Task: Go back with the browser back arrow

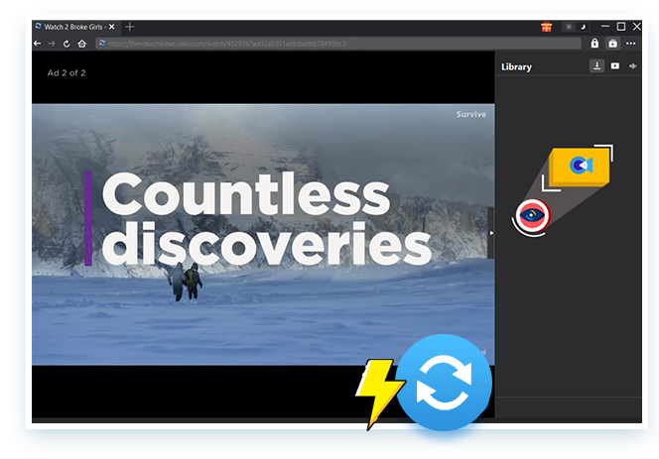Action: 38,44
